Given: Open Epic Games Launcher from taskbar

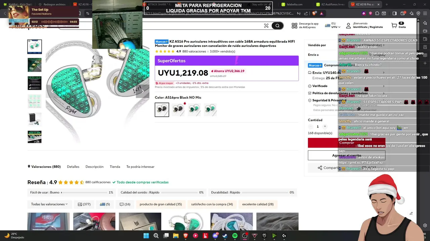Looking at the screenshot, I should (x=264, y=236).
